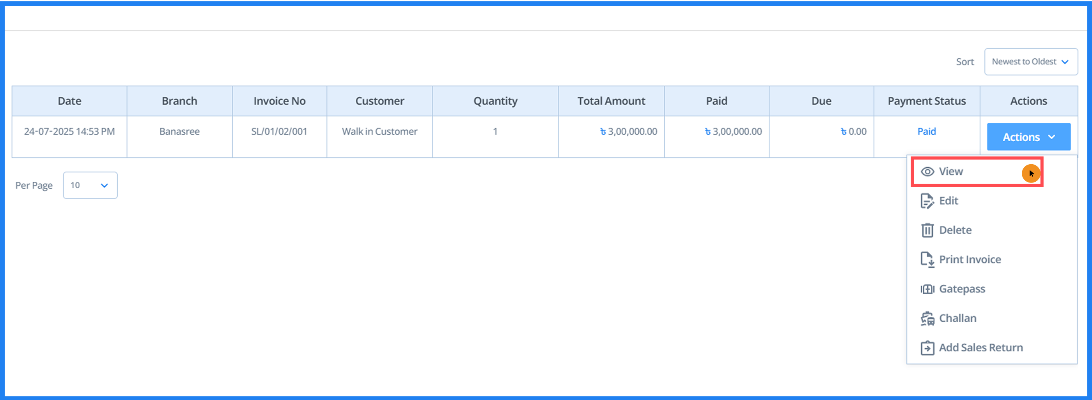Screen dimensions: 1092x400
Task: Click invoice number SL/01/02/001
Action: [279, 131]
